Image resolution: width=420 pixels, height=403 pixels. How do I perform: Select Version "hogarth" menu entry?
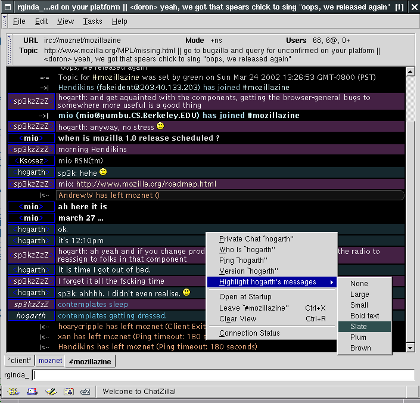point(271,271)
